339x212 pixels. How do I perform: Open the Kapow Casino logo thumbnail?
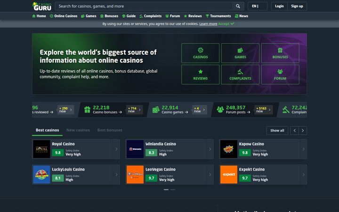(229, 149)
